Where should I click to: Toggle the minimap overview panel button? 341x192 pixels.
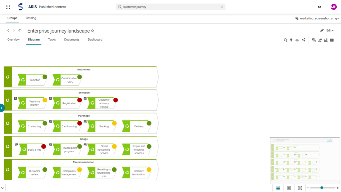click(278, 188)
